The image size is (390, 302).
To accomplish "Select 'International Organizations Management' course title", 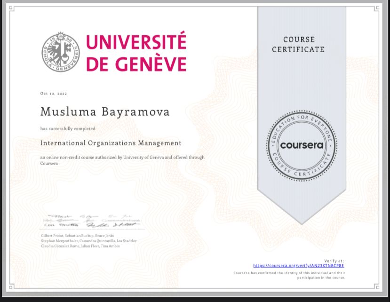I will click(111, 143).
